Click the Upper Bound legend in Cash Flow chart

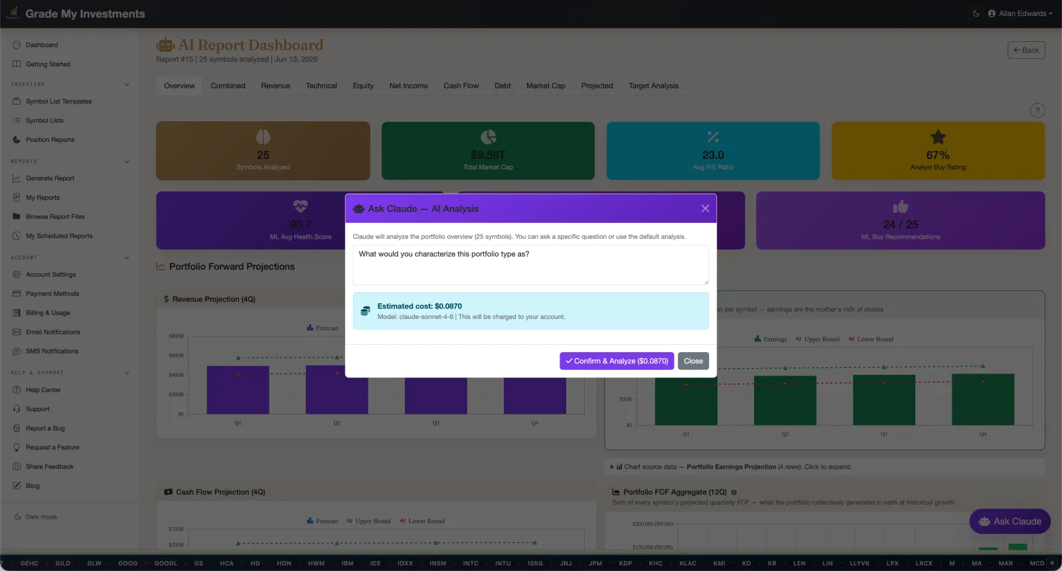click(368, 521)
